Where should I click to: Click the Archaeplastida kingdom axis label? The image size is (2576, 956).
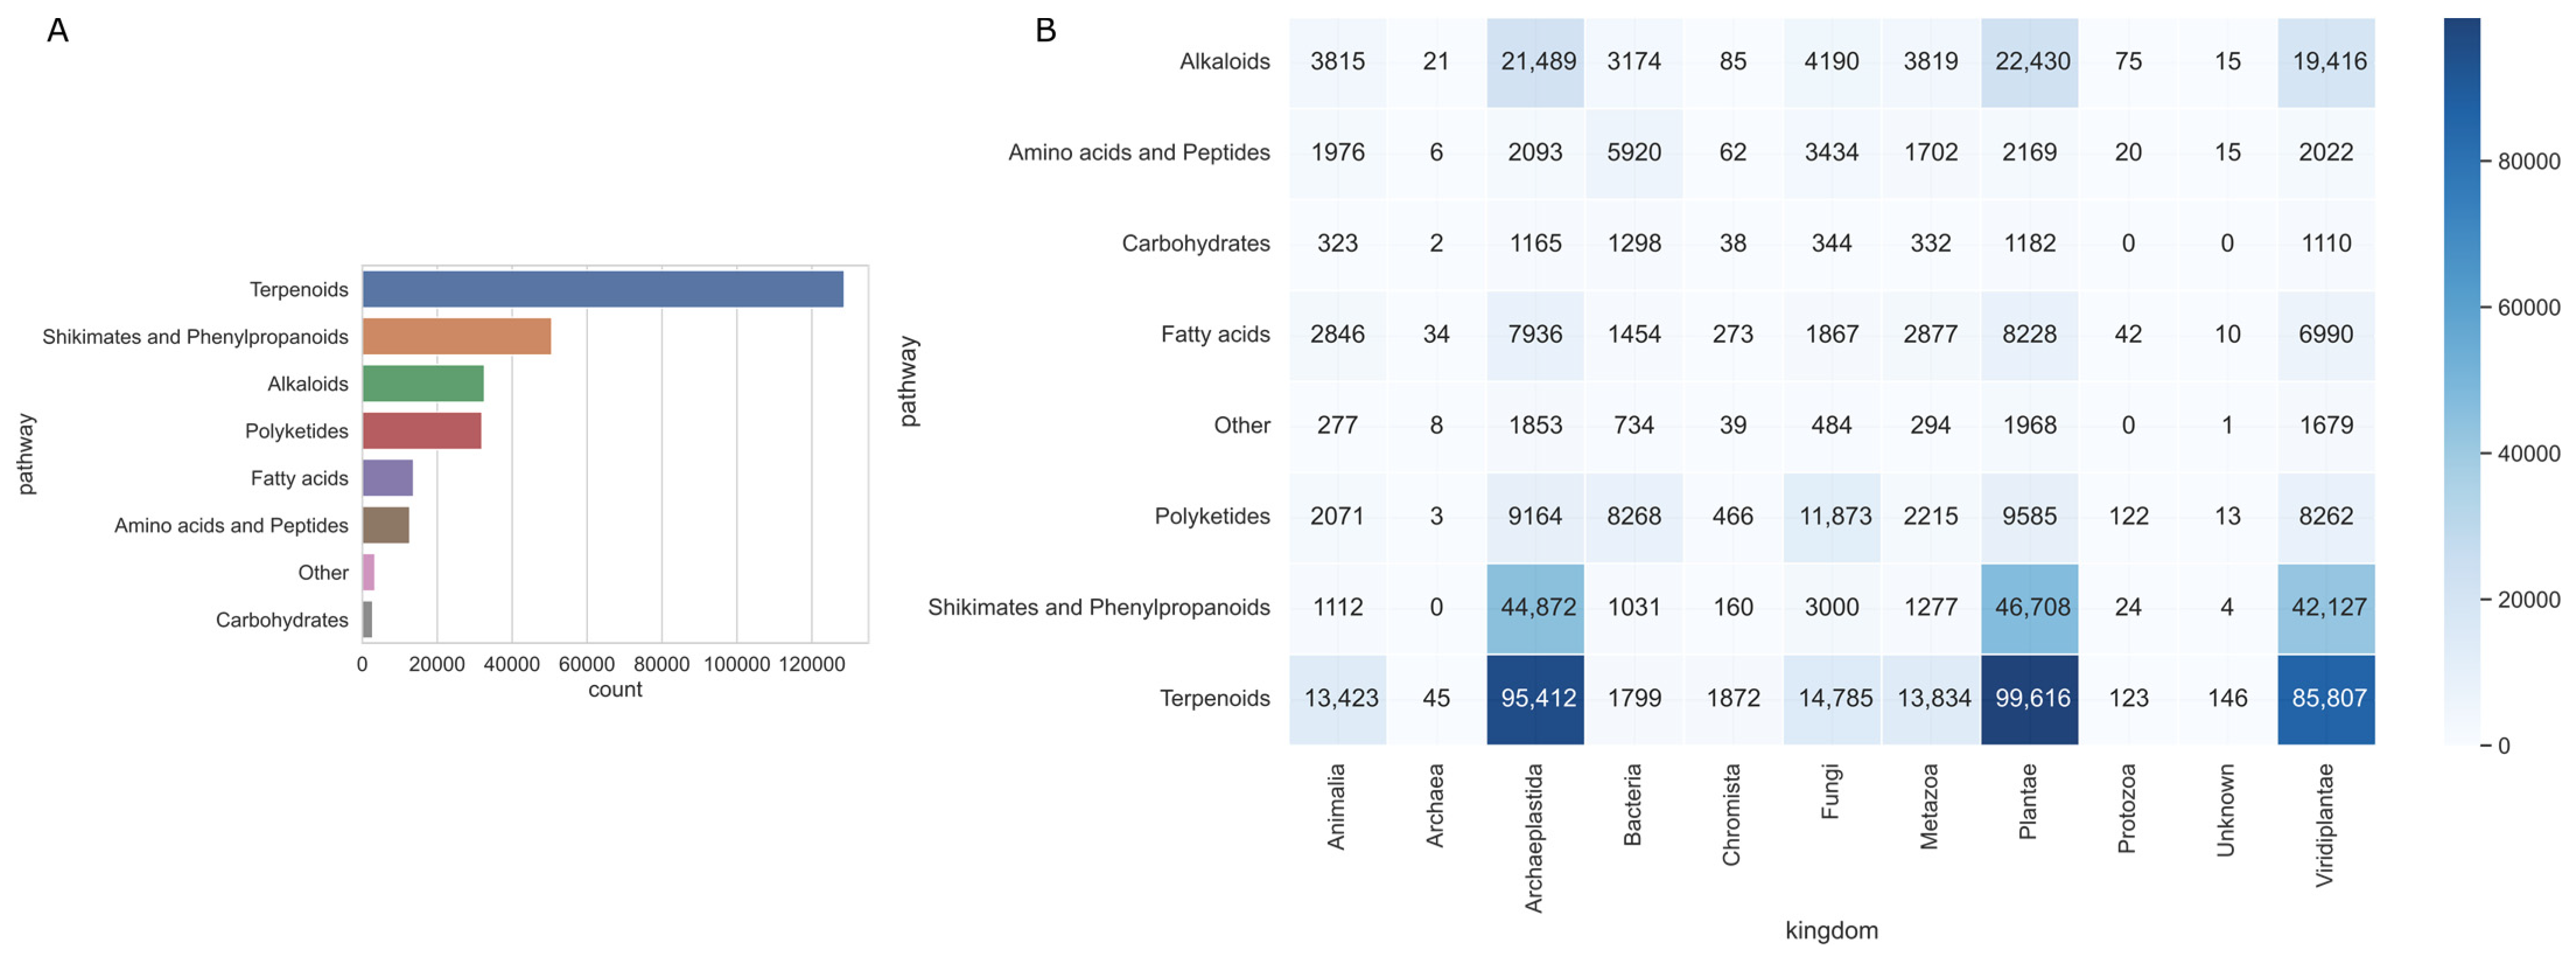[1534, 838]
